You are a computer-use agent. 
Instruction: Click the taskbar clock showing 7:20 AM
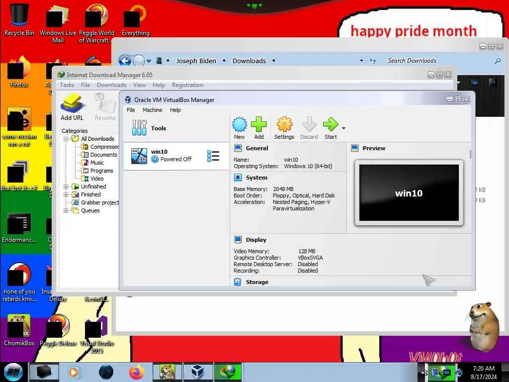484,373
